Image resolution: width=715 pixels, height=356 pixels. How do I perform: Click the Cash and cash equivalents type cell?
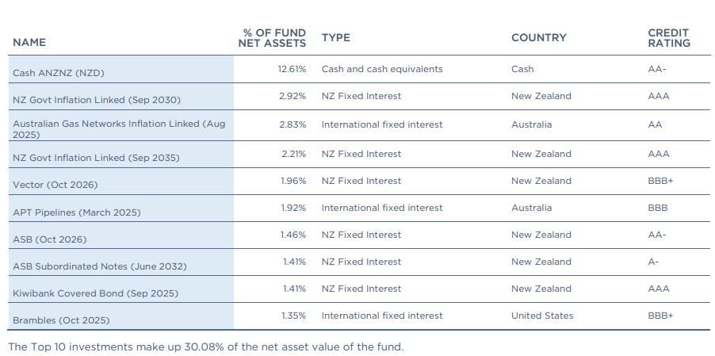(382, 69)
